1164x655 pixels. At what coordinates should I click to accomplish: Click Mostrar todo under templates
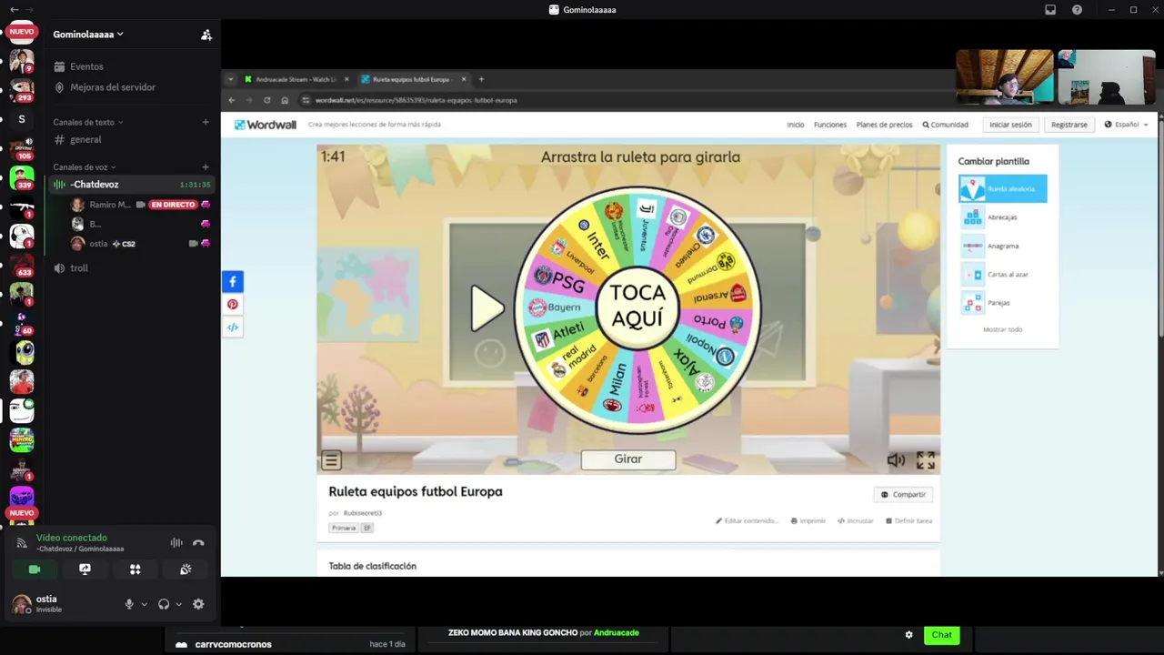tap(1002, 329)
